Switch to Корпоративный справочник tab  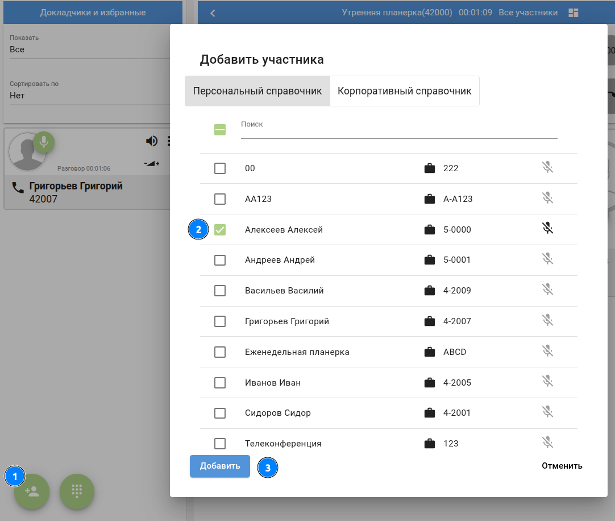(404, 91)
